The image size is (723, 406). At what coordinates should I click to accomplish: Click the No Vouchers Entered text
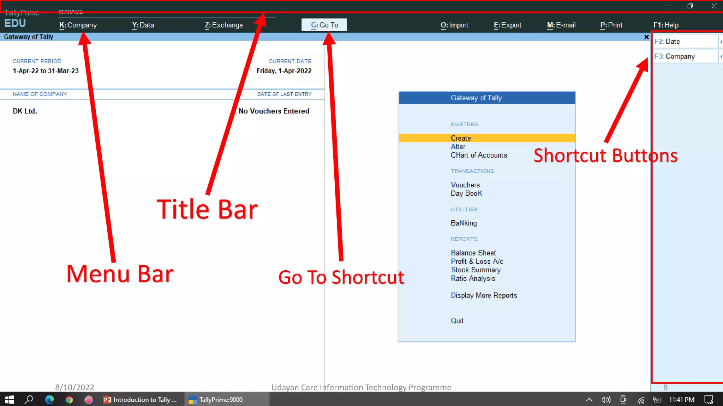point(274,111)
